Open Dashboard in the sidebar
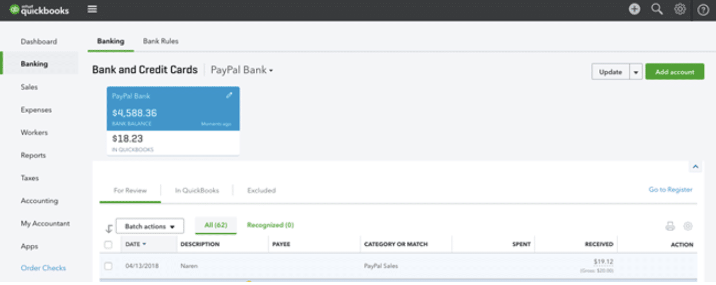This screenshot has height=285, width=716. (x=39, y=41)
